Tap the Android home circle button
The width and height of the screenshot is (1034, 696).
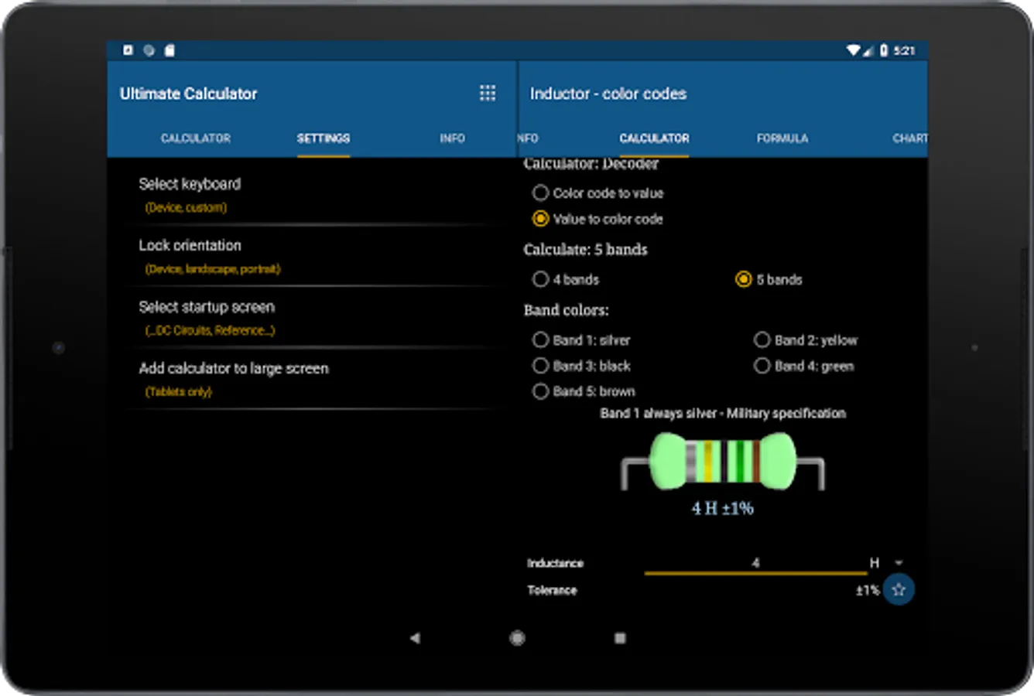pyautogui.click(x=517, y=638)
